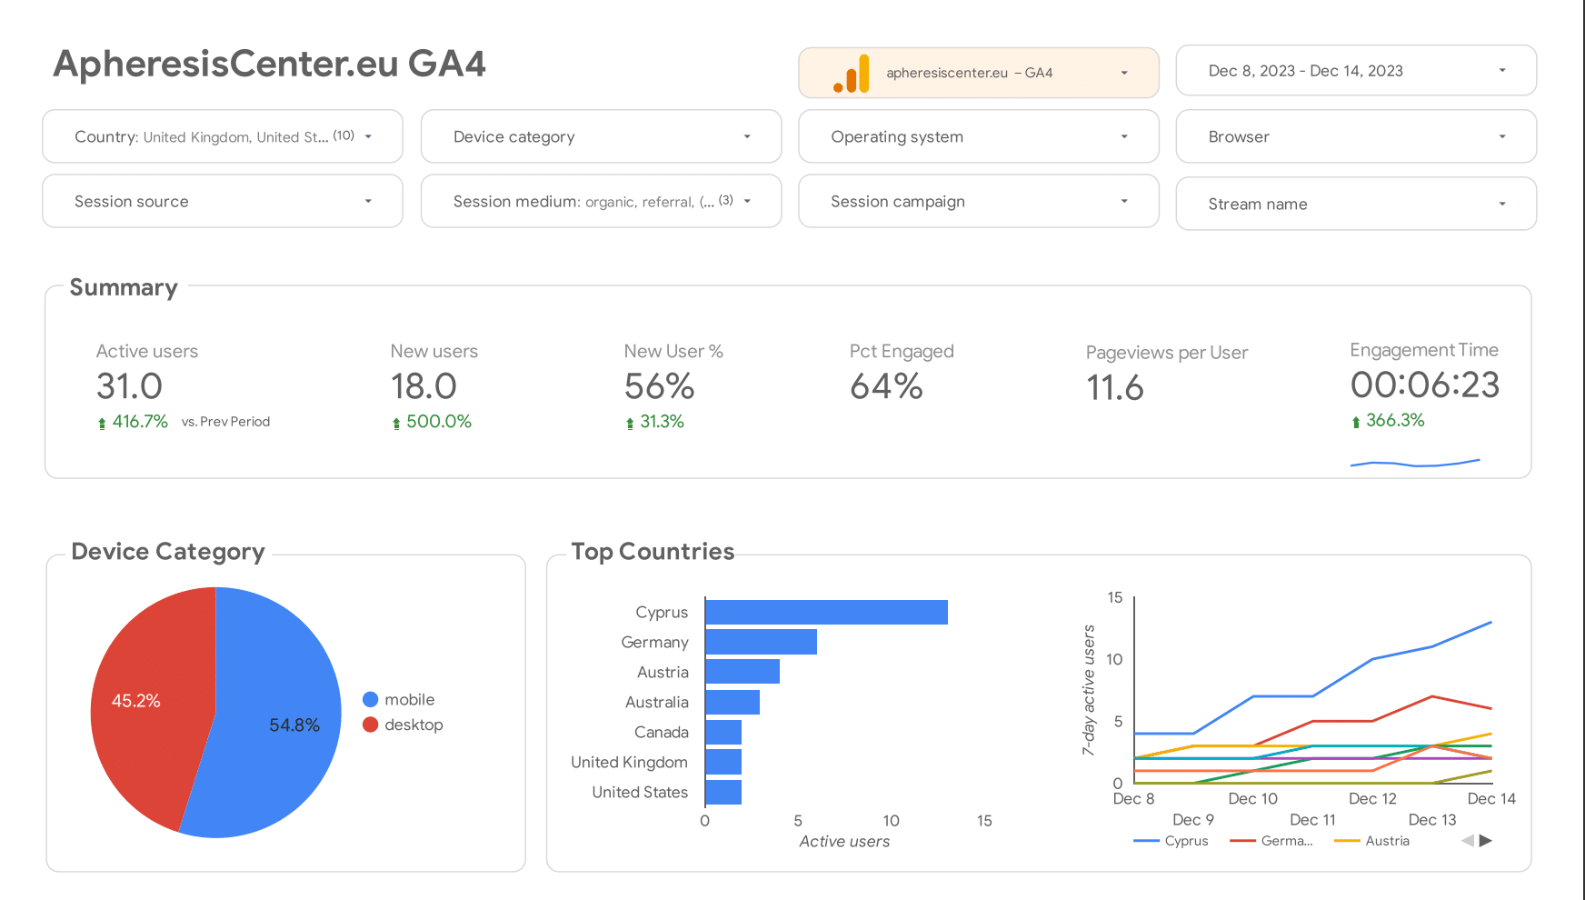This screenshot has height=900, width=1585.
Task: Click the 500.0% new users change
Action: point(432,422)
